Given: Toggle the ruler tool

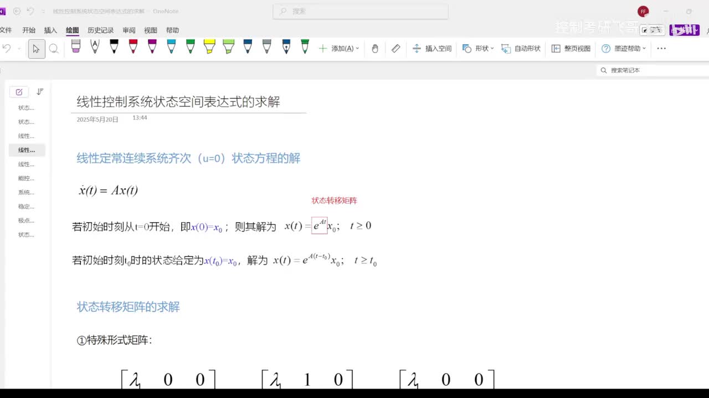Looking at the screenshot, I should pyautogui.click(x=395, y=49).
